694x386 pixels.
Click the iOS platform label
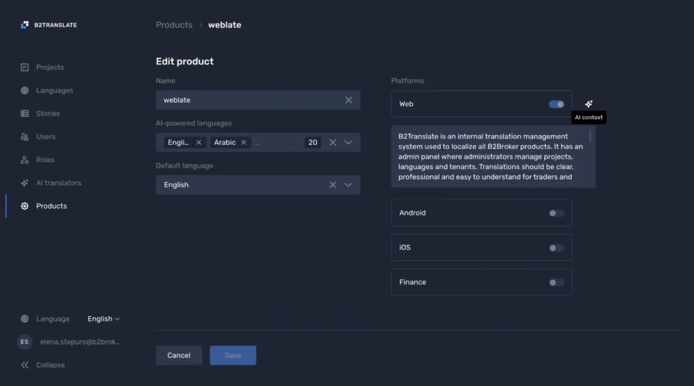(x=405, y=247)
